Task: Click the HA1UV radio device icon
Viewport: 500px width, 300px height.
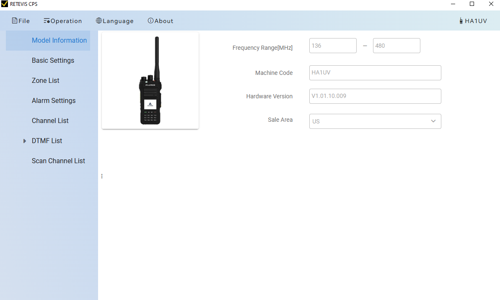Action: [461, 21]
